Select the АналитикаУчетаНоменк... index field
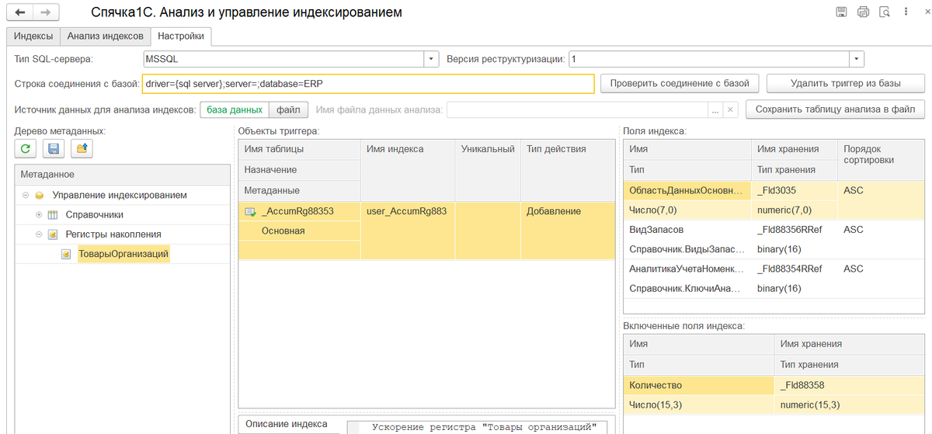The height and width of the screenshot is (434, 932). 687,269
